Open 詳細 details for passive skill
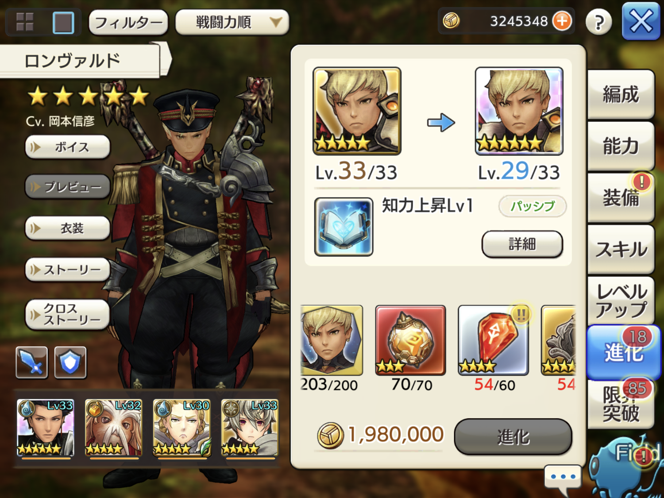Viewport: 664px width, 498px height. [x=522, y=244]
